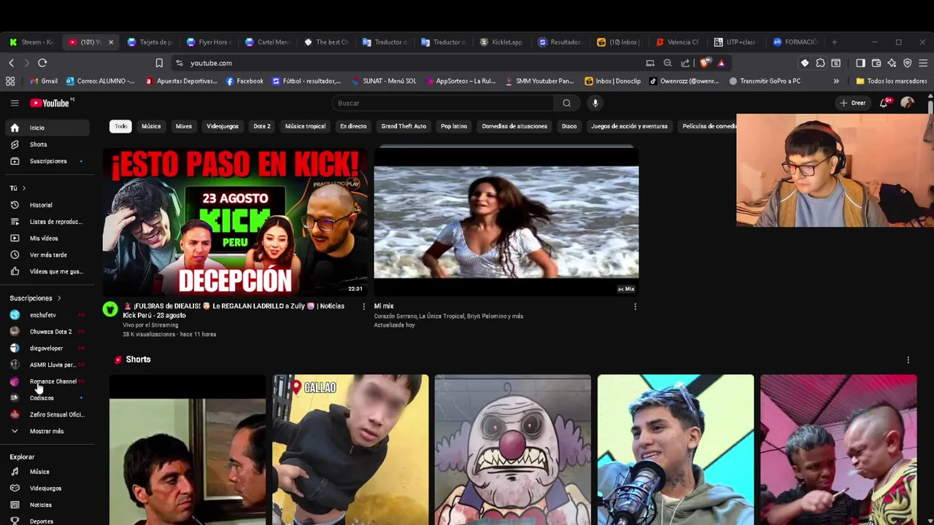Image resolution: width=934 pixels, height=525 pixels.
Task: Open the notifications bell
Action: coord(884,103)
